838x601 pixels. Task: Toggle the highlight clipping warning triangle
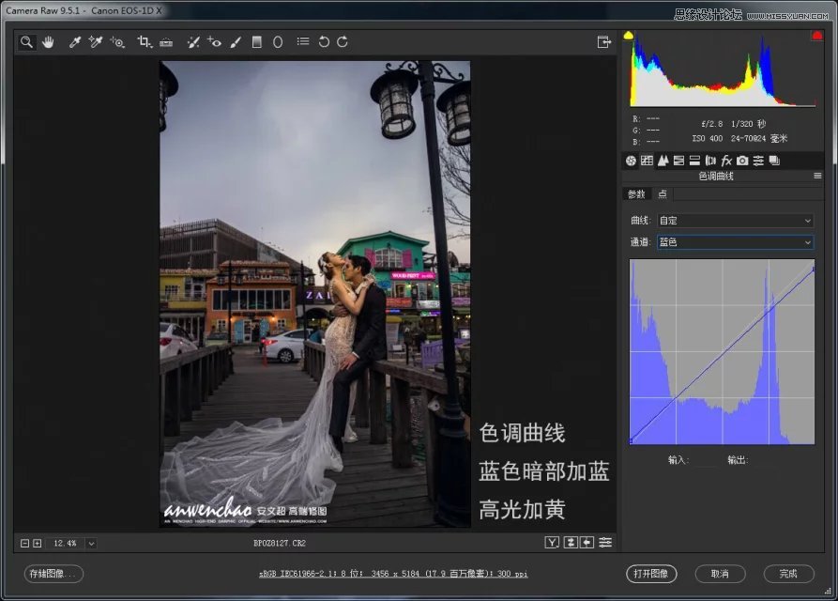pyautogui.click(x=817, y=36)
